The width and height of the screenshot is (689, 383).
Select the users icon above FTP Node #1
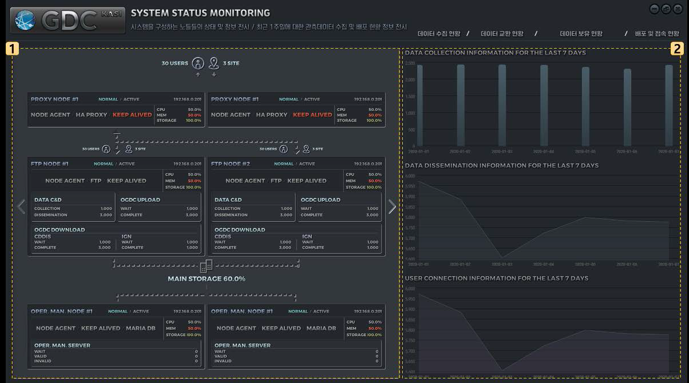coord(106,149)
